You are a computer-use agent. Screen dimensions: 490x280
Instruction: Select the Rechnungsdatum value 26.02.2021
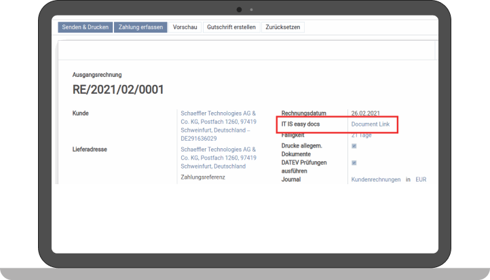click(365, 113)
